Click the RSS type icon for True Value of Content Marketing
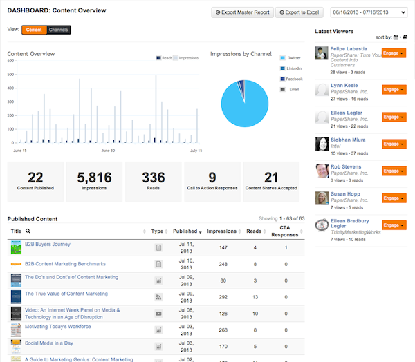Image resolution: width=415 pixels, height=362 pixels. (x=158, y=296)
